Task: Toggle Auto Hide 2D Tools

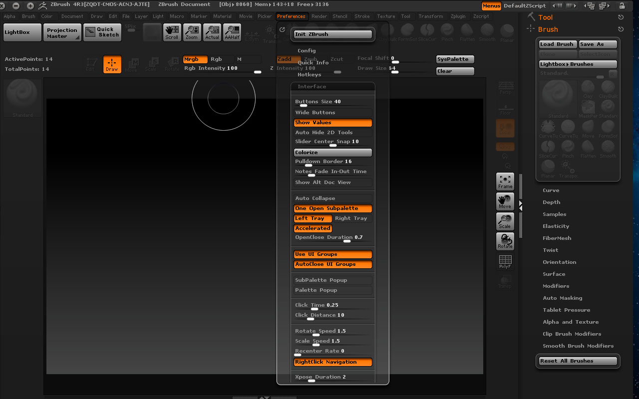Action: coord(333,133)
